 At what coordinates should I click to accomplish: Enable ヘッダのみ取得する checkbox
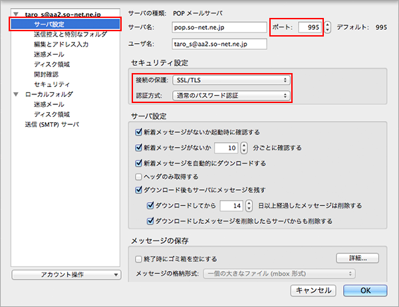(138, 177)
